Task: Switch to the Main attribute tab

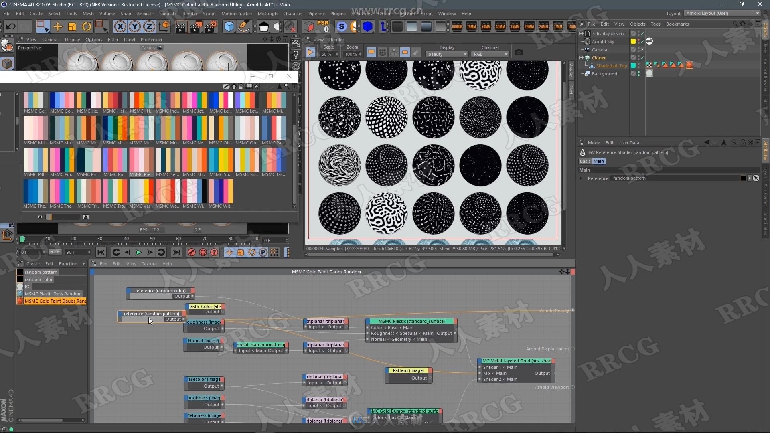Action: (598, 161)
